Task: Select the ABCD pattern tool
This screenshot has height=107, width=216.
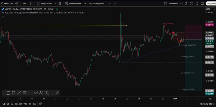Action: coord(41,93)
